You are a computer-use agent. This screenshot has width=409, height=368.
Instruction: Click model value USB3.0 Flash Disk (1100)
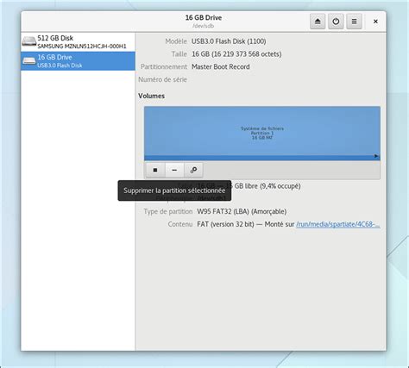[x=229, y=41]
